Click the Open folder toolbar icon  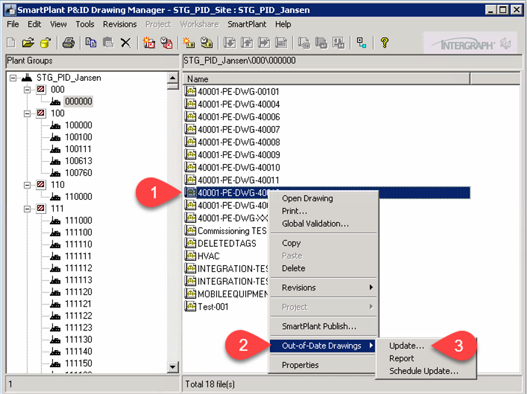(28, 43)
